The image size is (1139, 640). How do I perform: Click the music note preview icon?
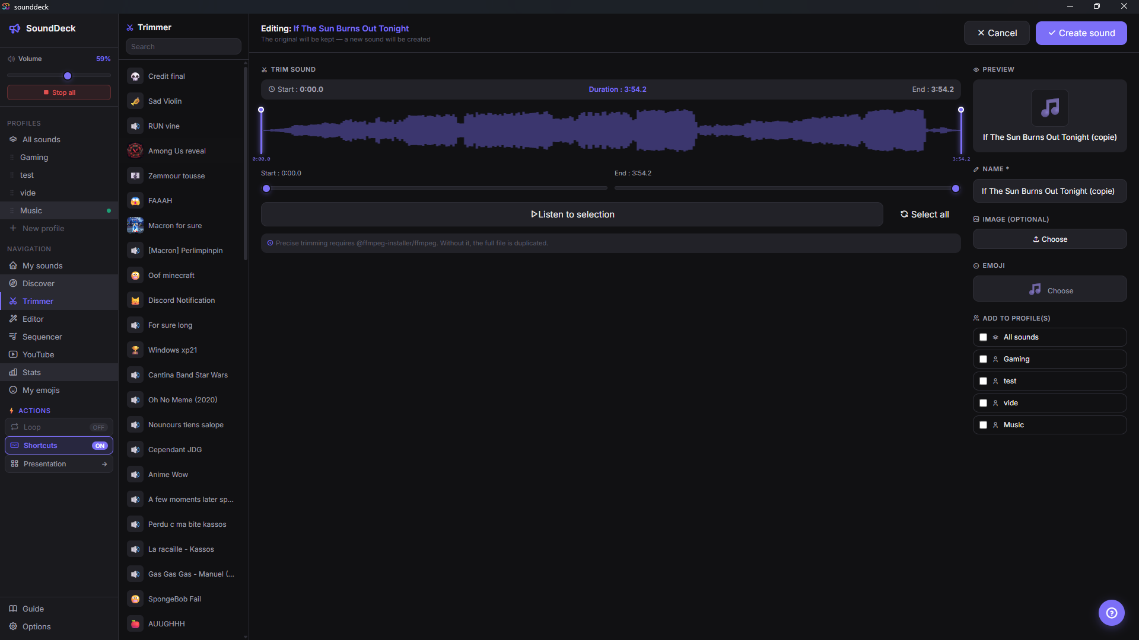point(1049,108)
